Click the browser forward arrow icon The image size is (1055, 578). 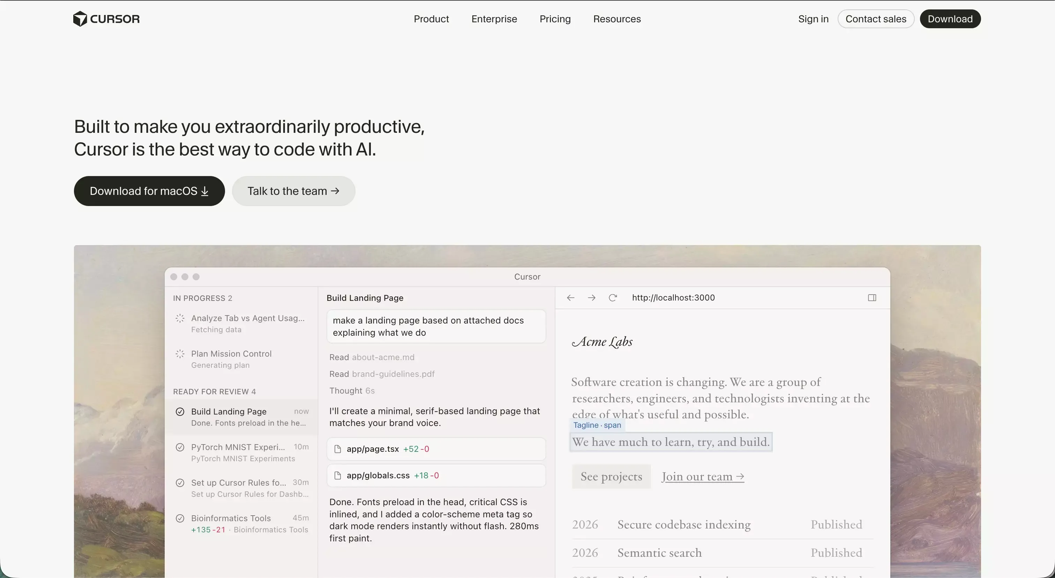(591, 298)
